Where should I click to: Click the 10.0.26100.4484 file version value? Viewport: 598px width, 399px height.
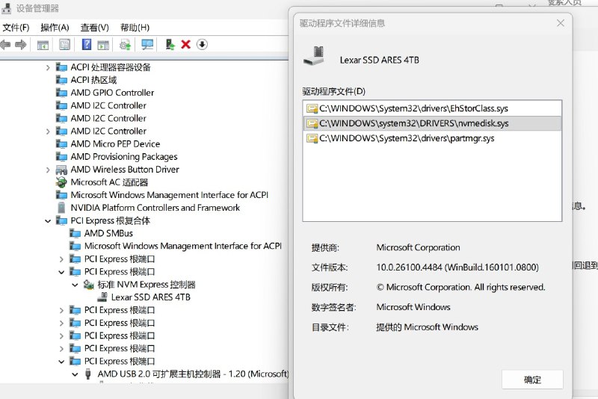(457, 267)
